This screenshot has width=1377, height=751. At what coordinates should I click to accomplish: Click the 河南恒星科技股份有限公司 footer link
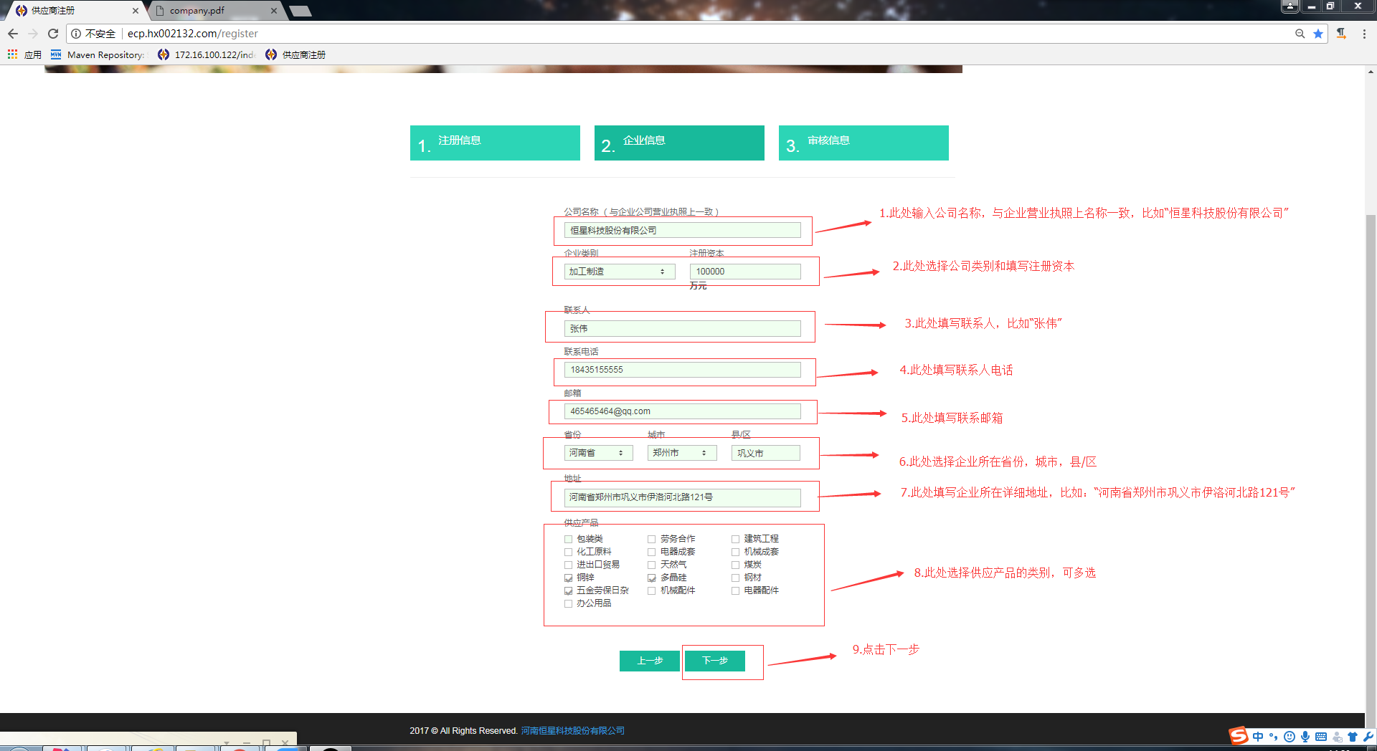pos(572,731)
